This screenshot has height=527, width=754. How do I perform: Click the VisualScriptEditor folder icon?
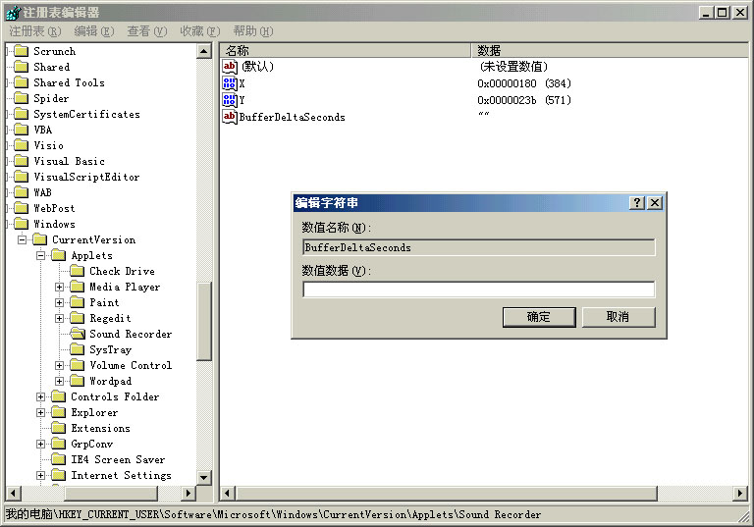point(22,177)
